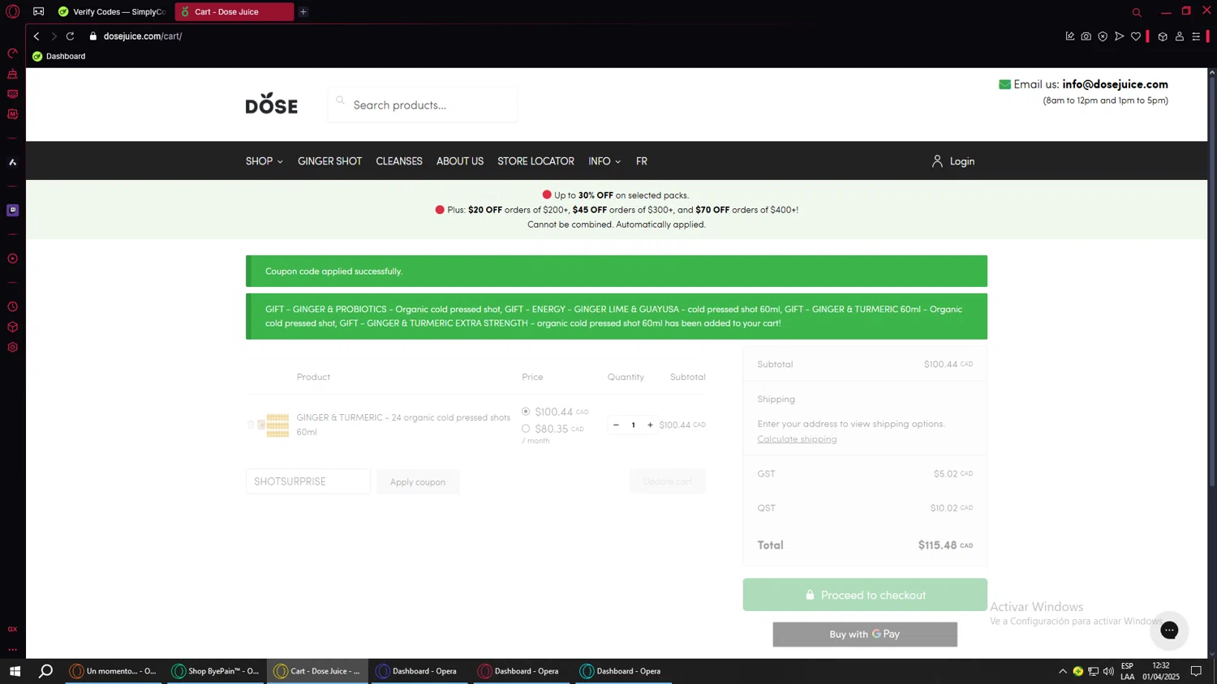Click the quantity number field

click(x=633, y=425)
